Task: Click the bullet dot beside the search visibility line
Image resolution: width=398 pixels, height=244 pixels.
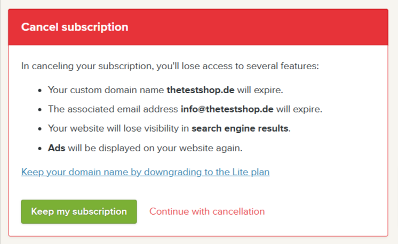Action: 40,129
